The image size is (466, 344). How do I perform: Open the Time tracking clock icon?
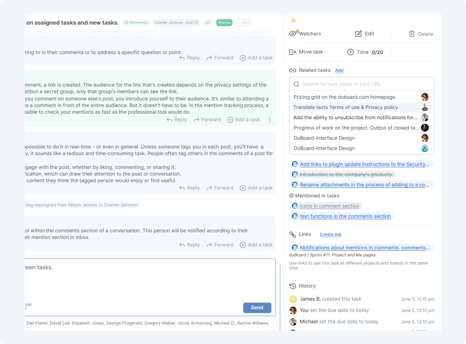[x=350, y=52]
